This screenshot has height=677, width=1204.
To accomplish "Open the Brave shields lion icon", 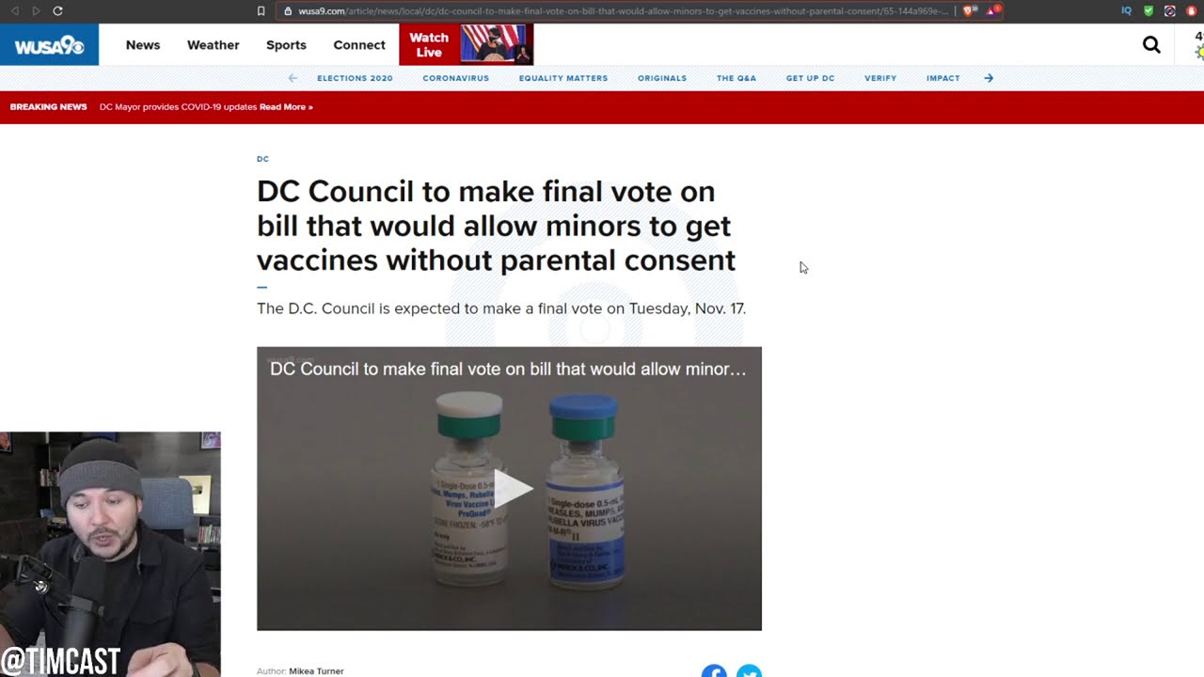I will pos(968,11).
